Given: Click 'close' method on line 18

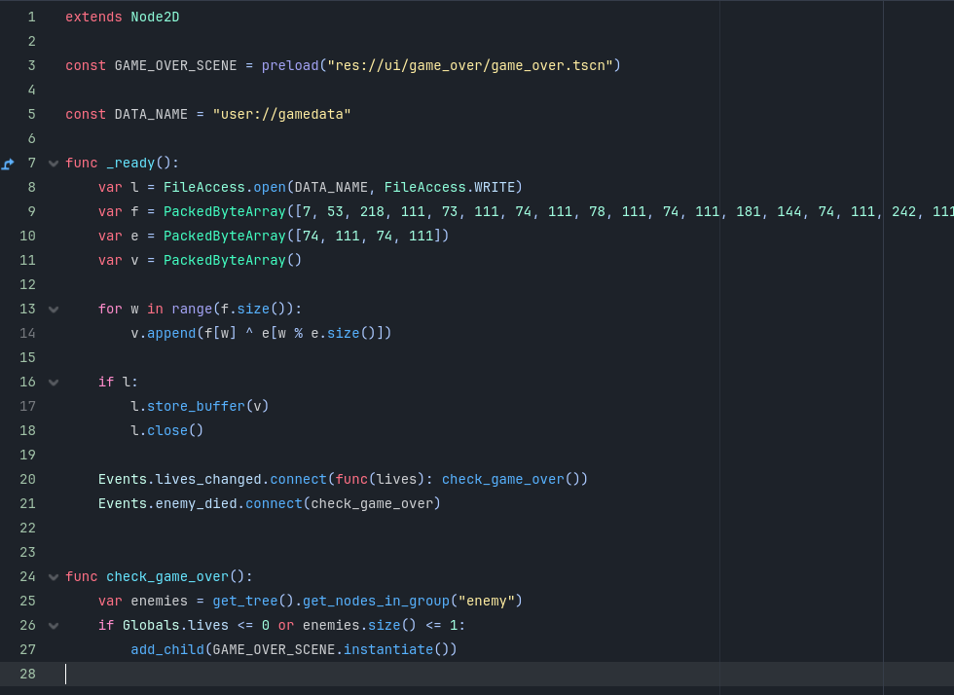Looking at the screenshot, I should [x=167, y=431].
